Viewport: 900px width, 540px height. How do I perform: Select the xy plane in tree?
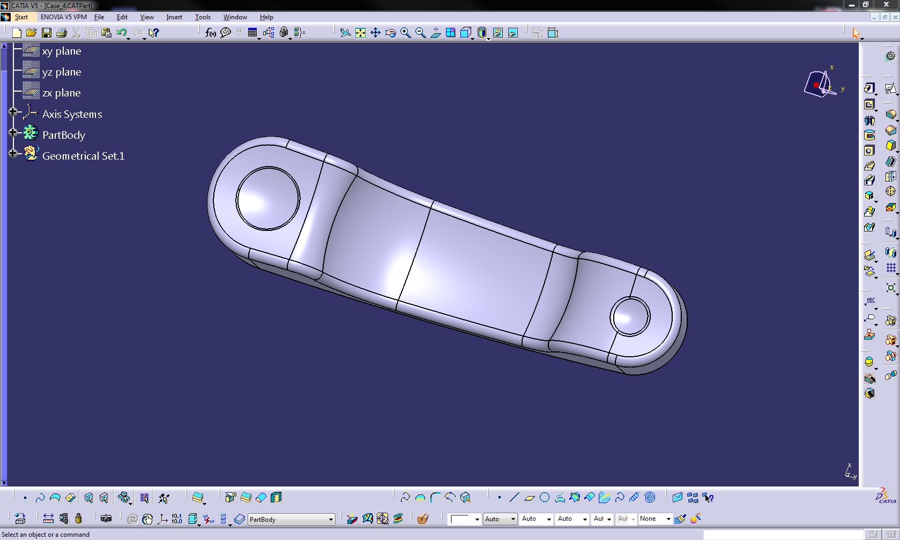[62, 51]
